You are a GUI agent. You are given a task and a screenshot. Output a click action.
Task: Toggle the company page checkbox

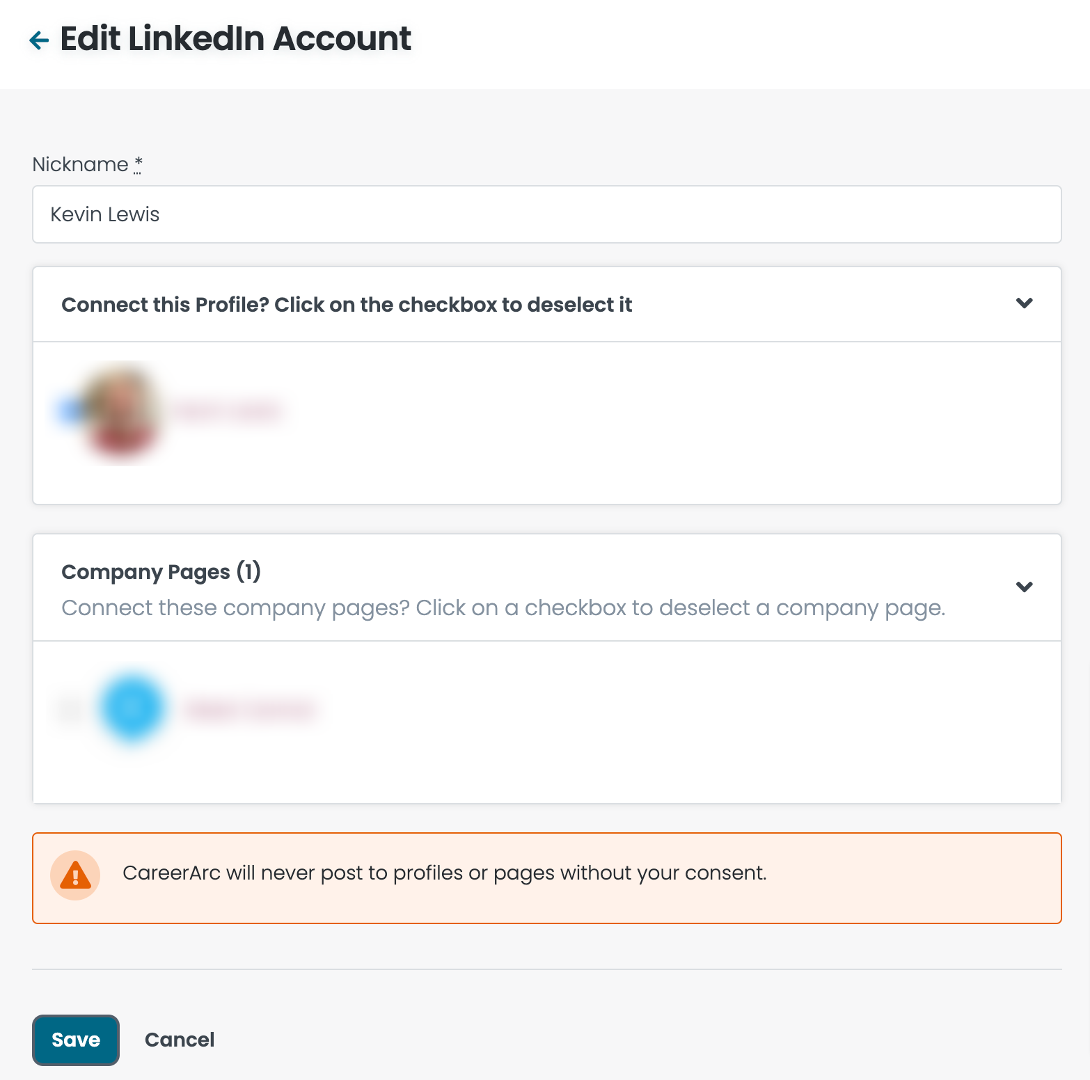pos(70,710)
